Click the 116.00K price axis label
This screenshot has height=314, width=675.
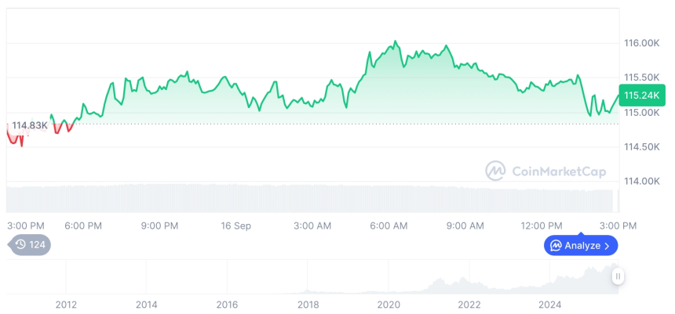tap(640, 43)
